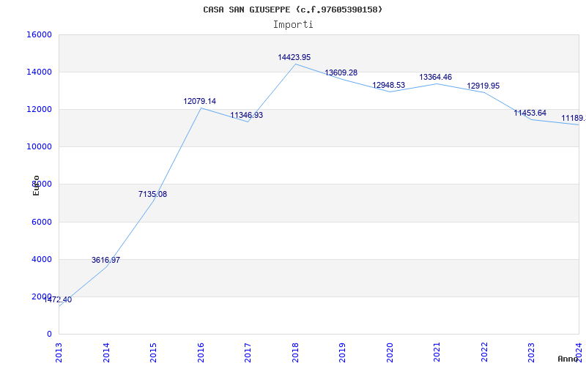
Task: Click the 12000 y-axis tick label
Action: coord(39,109)
